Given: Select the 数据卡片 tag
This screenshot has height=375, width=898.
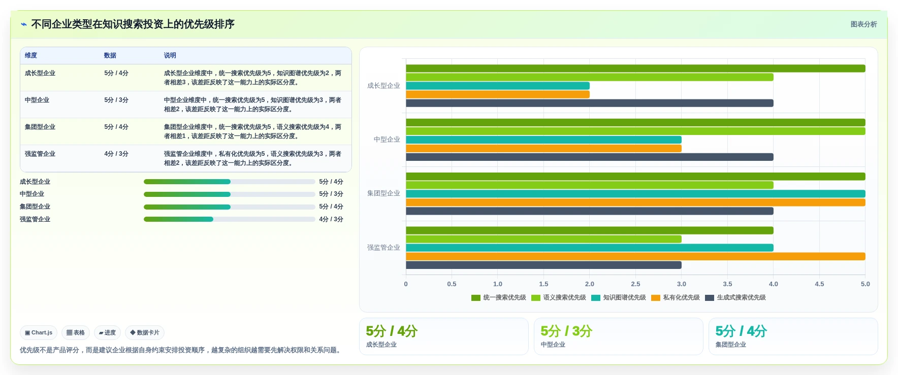Looking at the screenshot, I should (x=145, y=333).
